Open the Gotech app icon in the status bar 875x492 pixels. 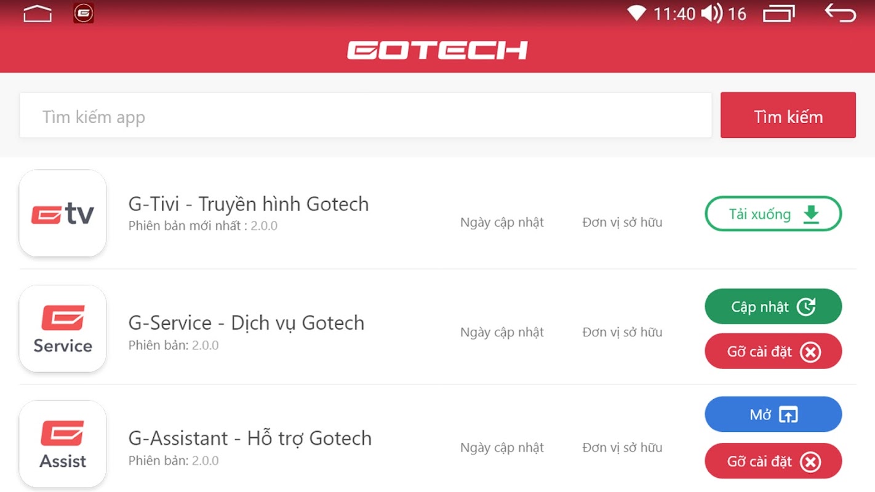[84, 13]
